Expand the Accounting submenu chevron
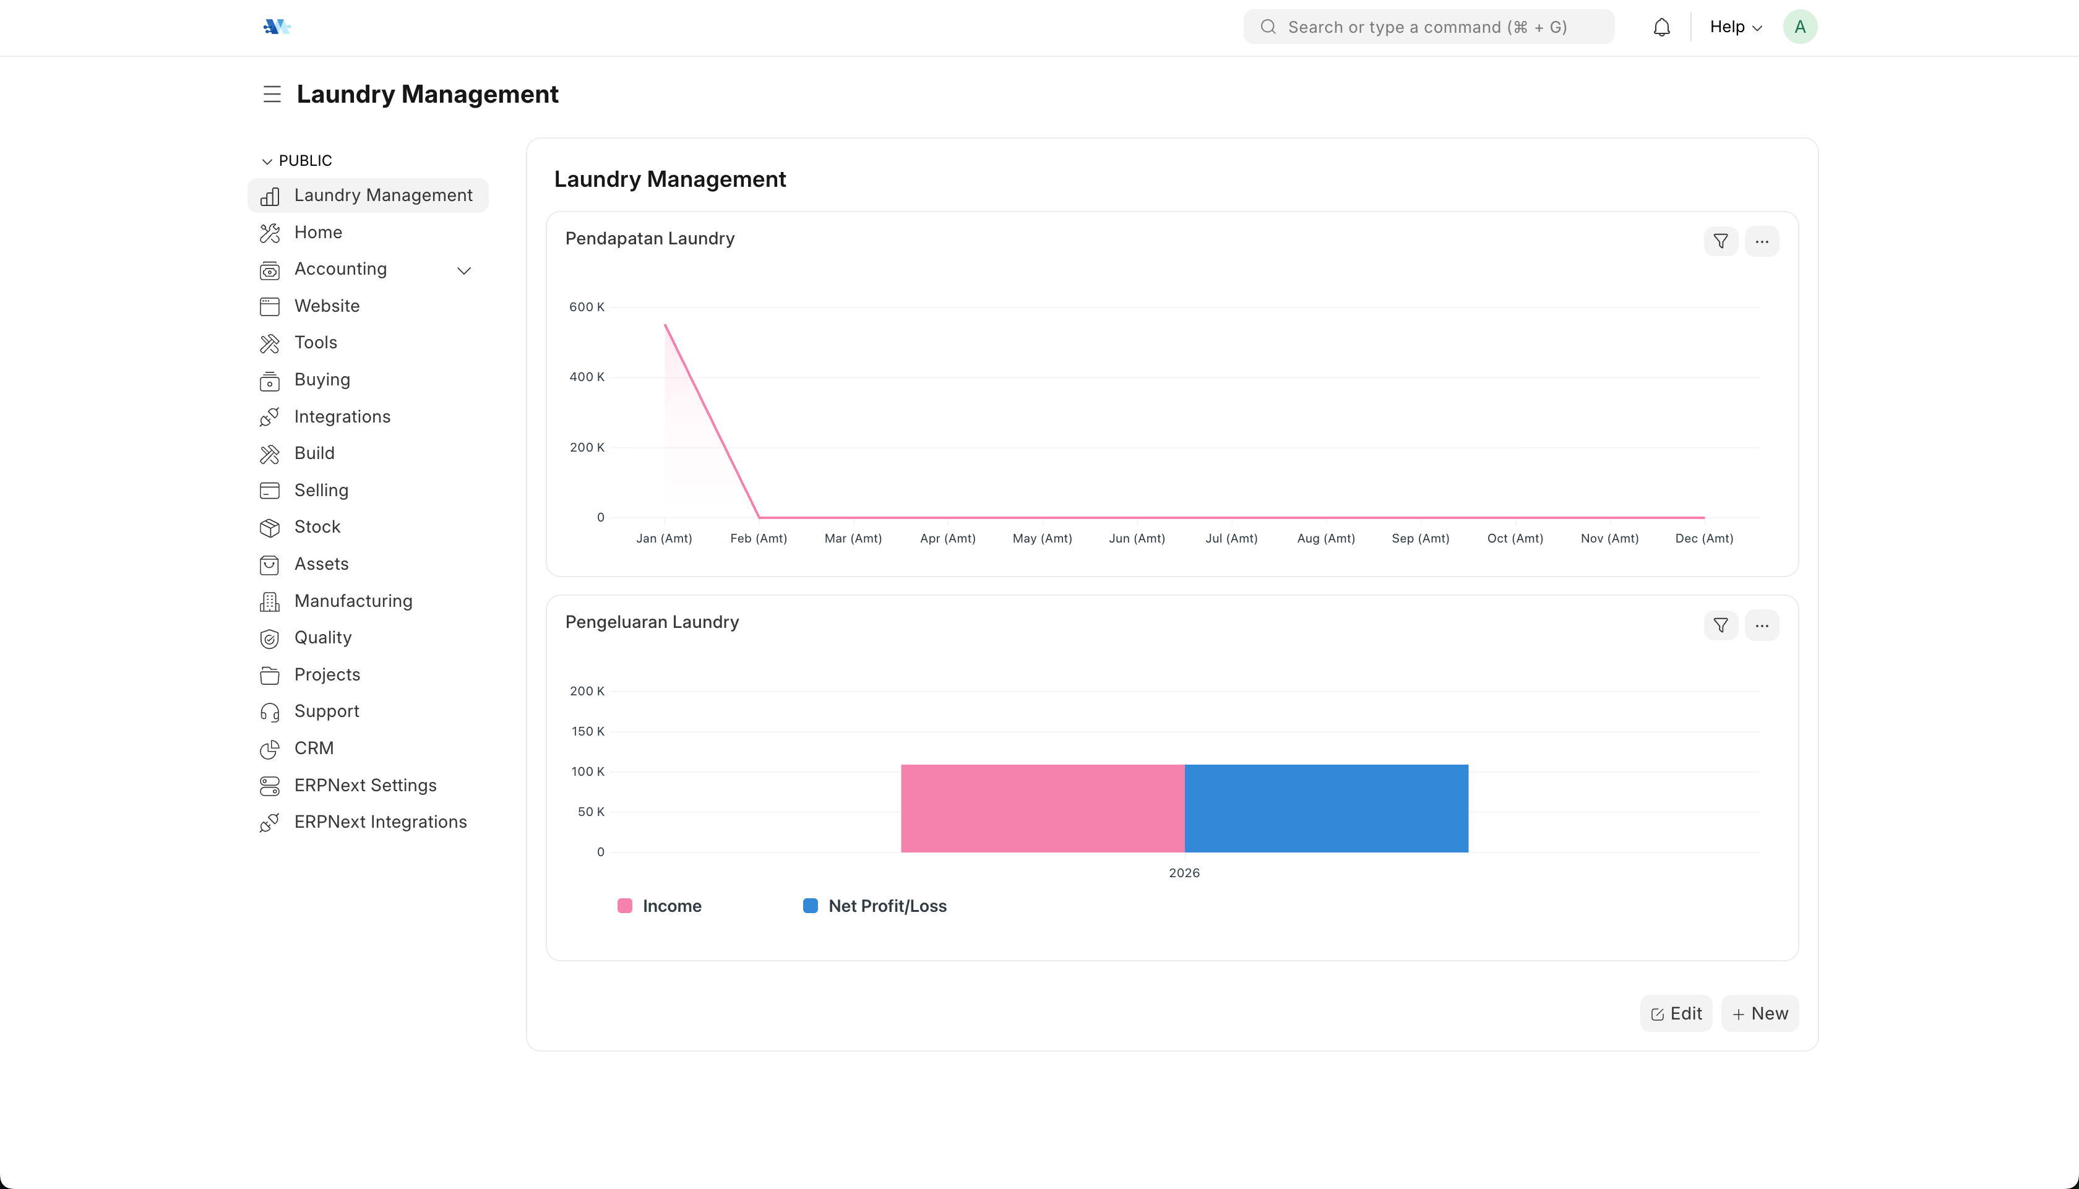The height and width of the screenshot is (1189, 2079). 464,270
